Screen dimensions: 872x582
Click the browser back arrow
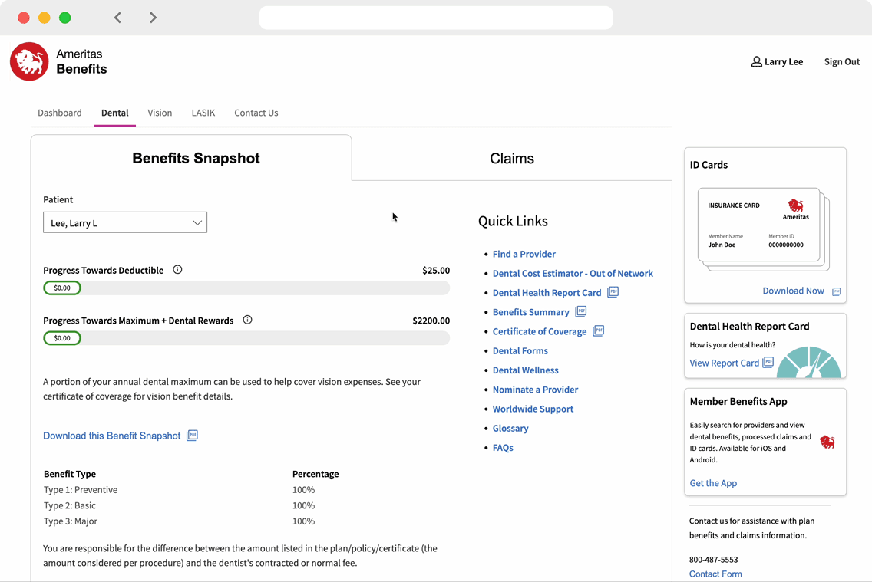pos(117,18)
